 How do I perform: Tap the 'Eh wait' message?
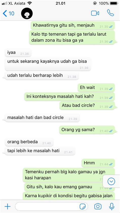pos(96,88)
